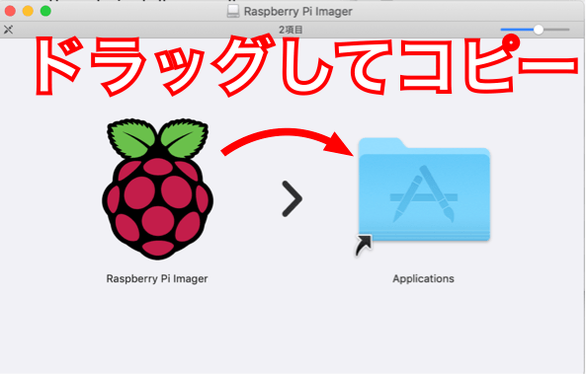Adjust the icon size slider
Image resolution: width=586 pixels, height=374 pixels.
(535, 30)
